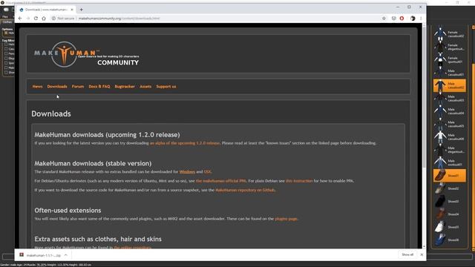Open the Downloads navigation link

[x=57, y=87]
